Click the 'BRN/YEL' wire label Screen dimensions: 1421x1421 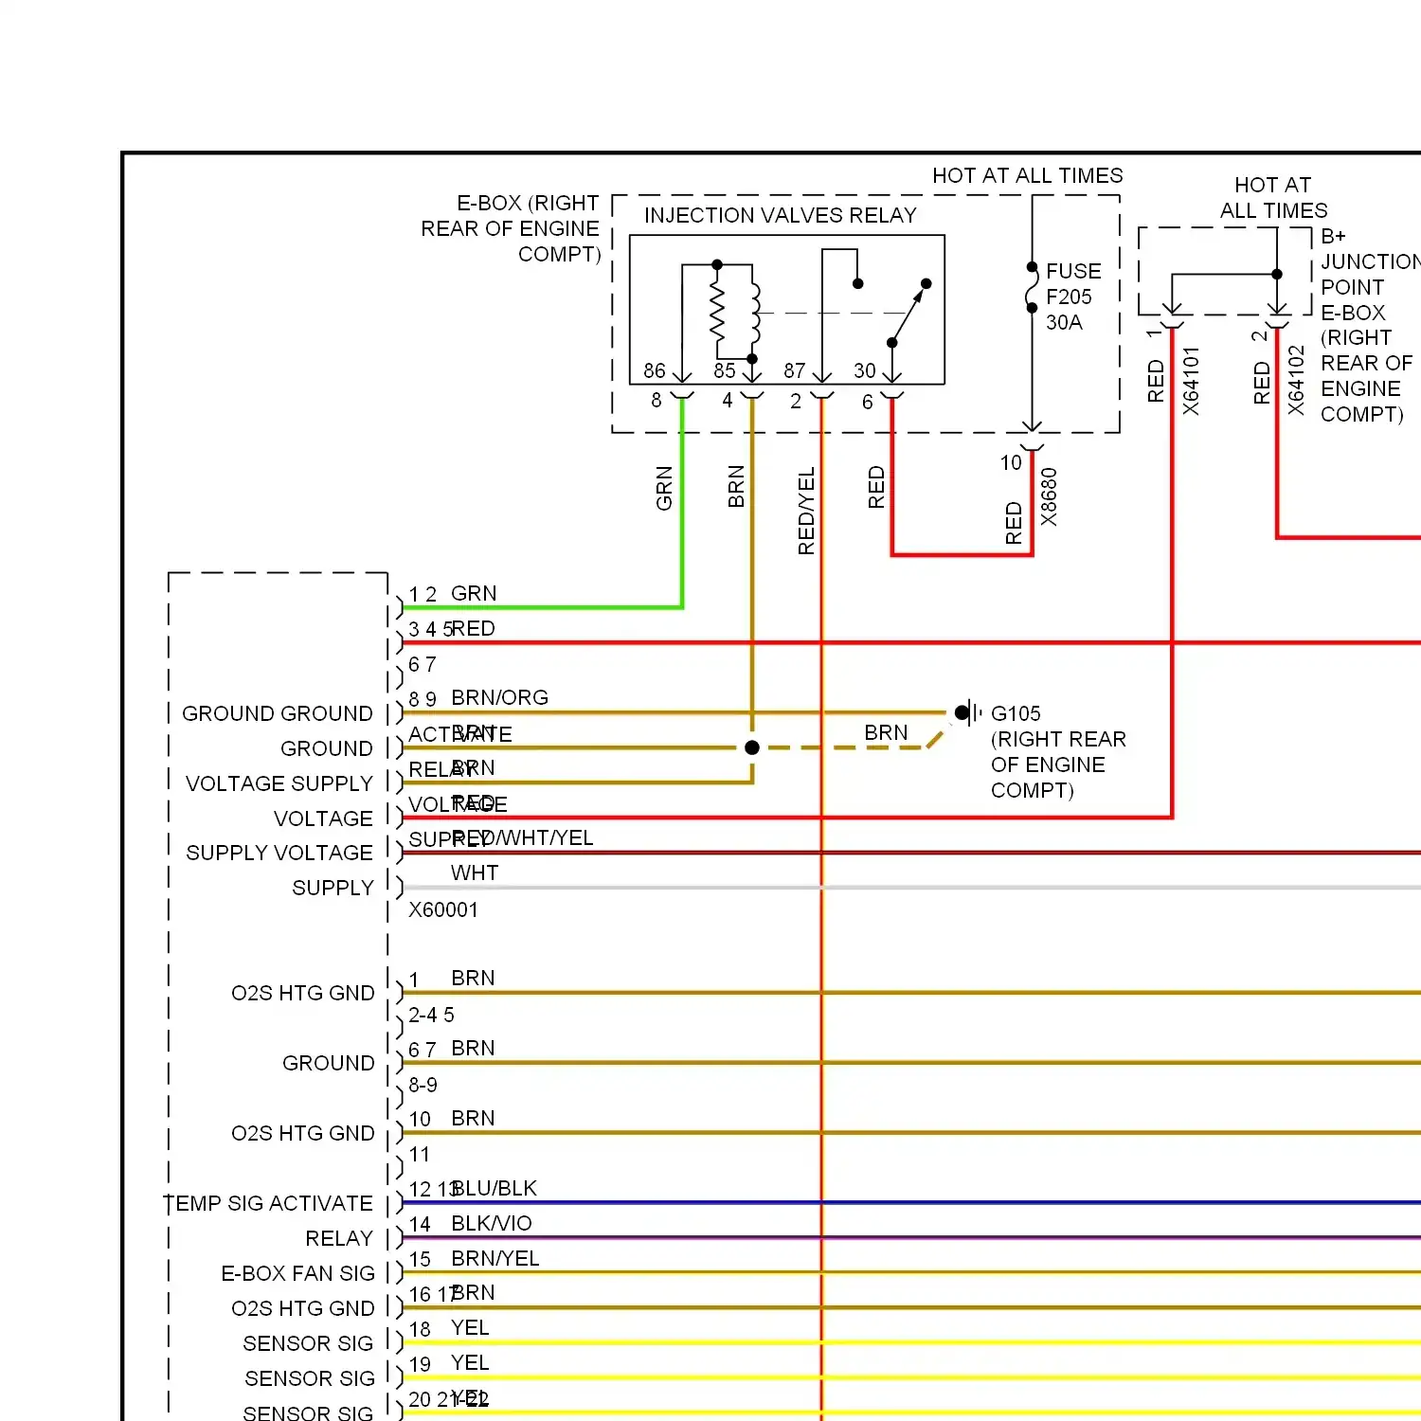coord(495,1258)
